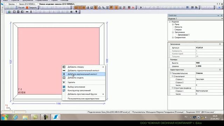
Task: Collapse the Структура сэндвича group
Action: coord(173,88)
